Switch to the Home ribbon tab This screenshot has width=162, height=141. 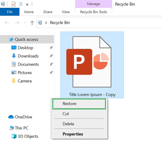29,12
